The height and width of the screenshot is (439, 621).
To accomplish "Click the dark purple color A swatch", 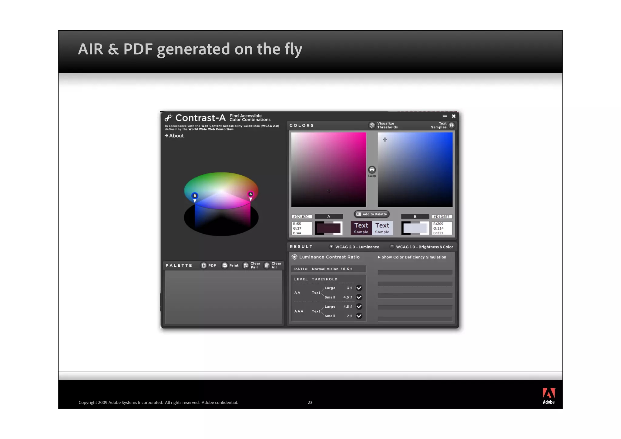I will 329,228.
